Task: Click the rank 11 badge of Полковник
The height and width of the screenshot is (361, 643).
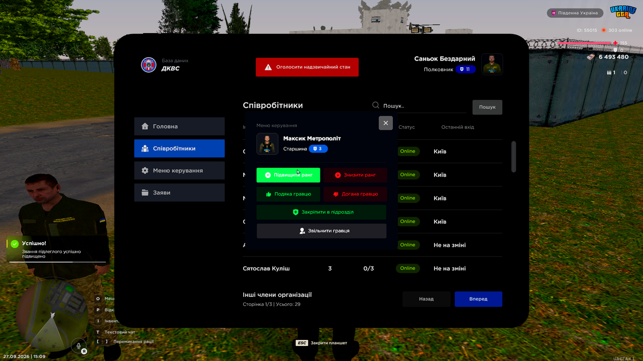Action: coord(466,69)
